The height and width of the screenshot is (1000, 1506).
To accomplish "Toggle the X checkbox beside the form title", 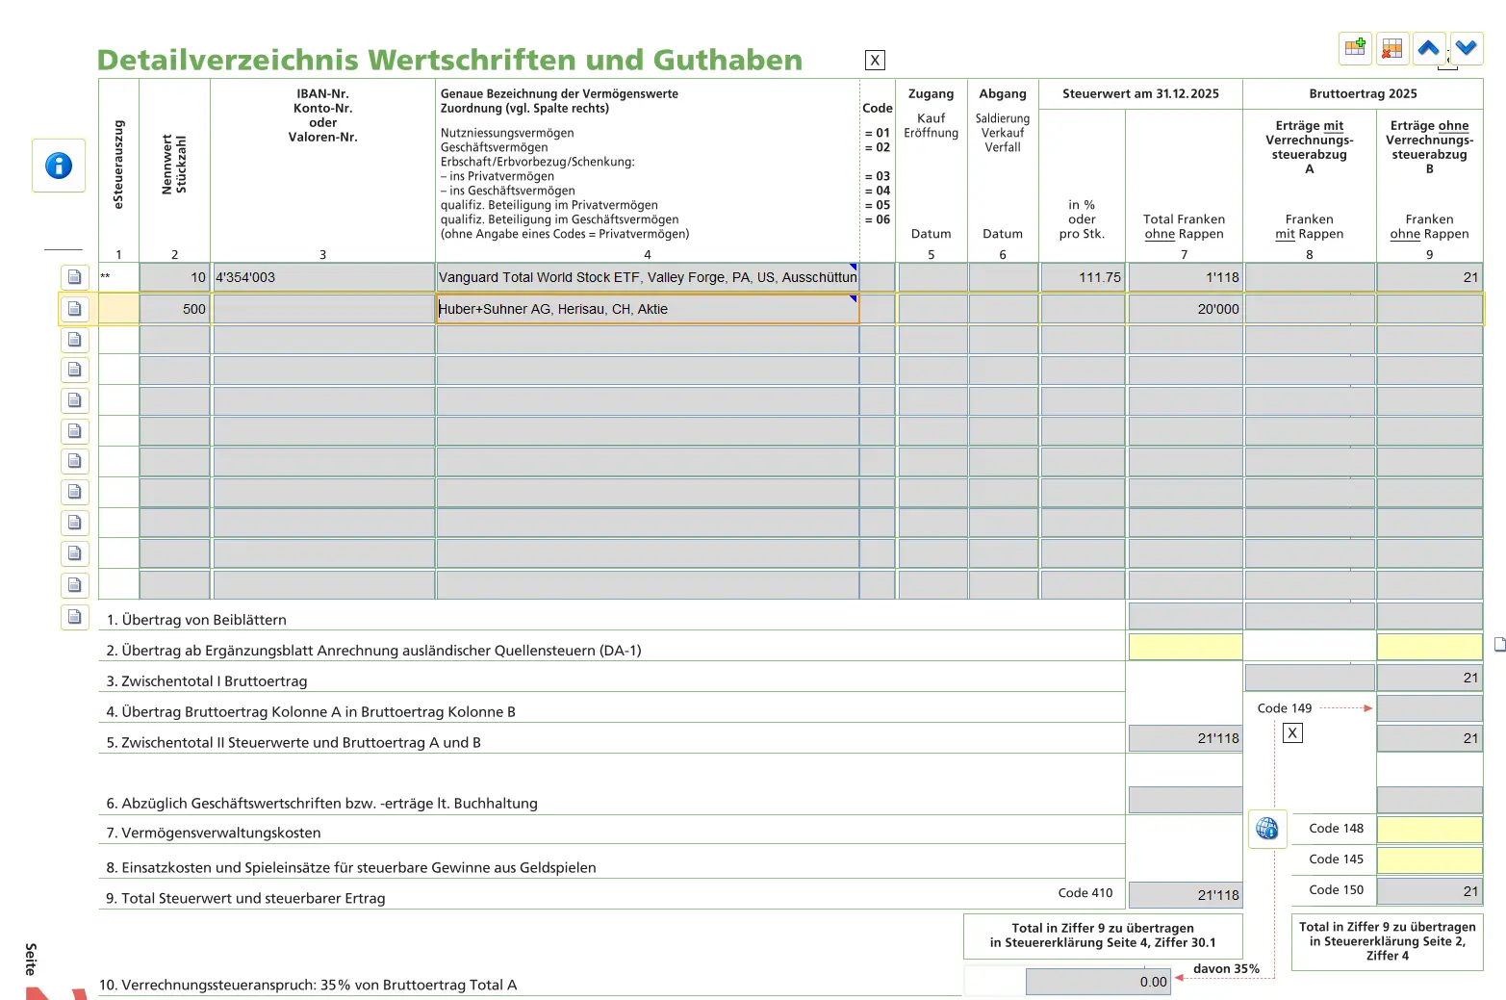I will pos(874,60).
